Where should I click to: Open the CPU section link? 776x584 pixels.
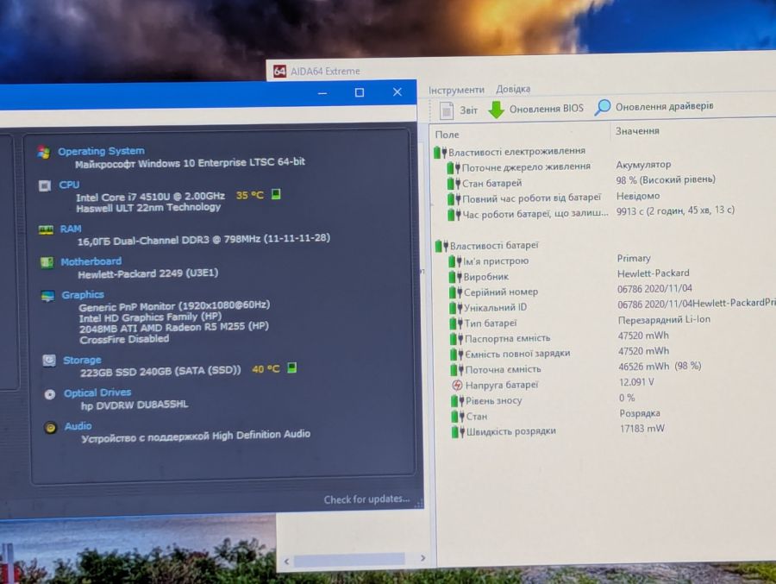point(69,185)
